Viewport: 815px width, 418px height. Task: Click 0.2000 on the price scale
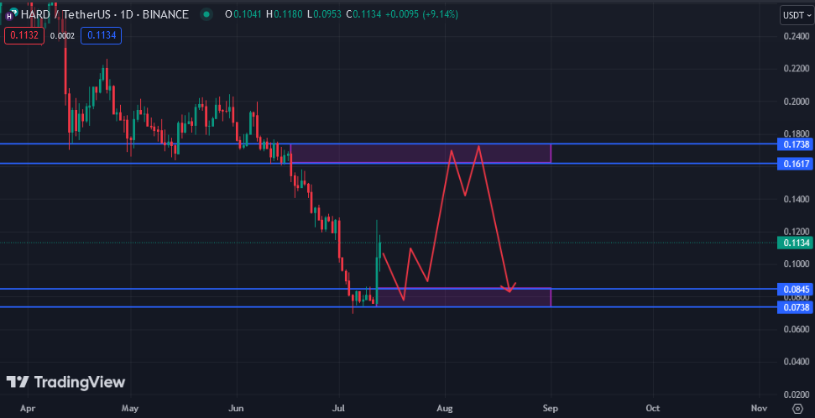796,102
